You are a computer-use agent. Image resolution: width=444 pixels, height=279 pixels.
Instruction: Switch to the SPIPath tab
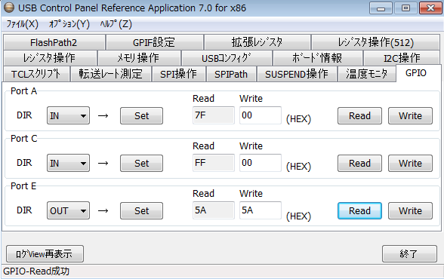pos(231,74)
